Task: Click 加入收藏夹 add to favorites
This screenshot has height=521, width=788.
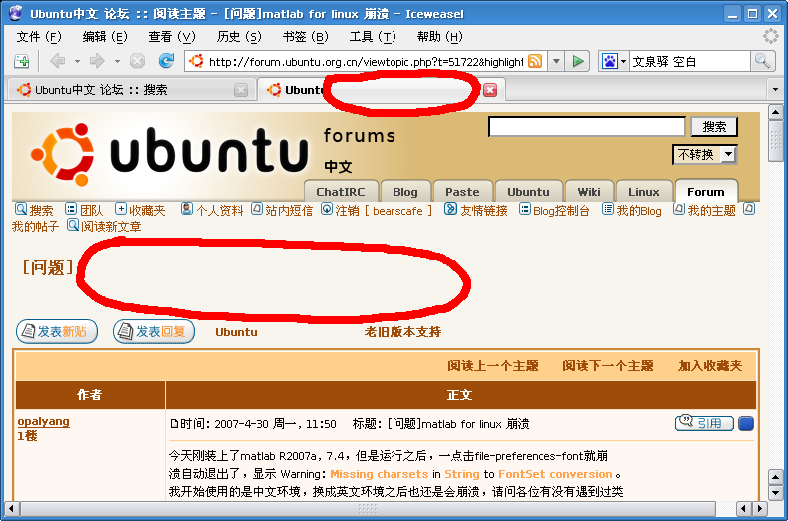Action: coord(710,365)
